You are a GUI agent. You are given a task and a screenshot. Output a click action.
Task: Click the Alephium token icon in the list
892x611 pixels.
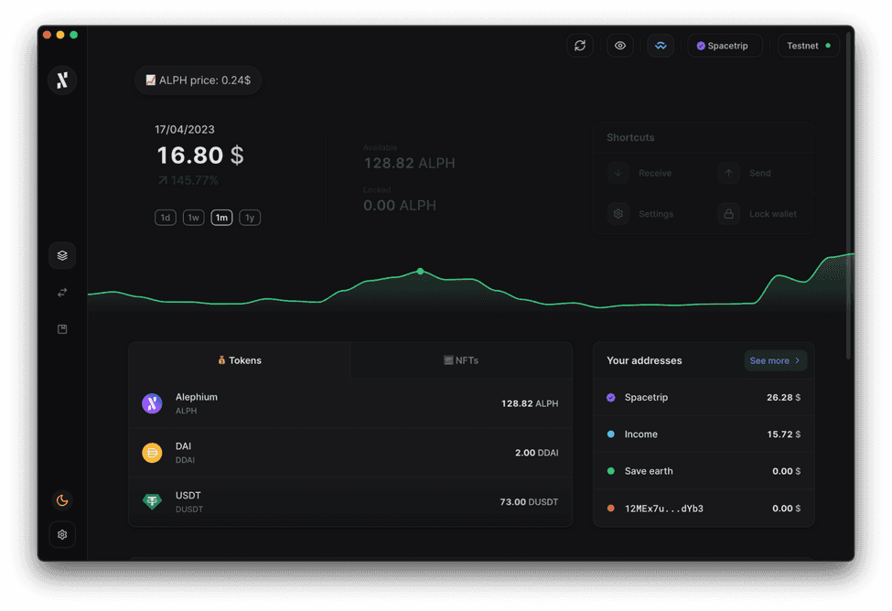[152, 403]
